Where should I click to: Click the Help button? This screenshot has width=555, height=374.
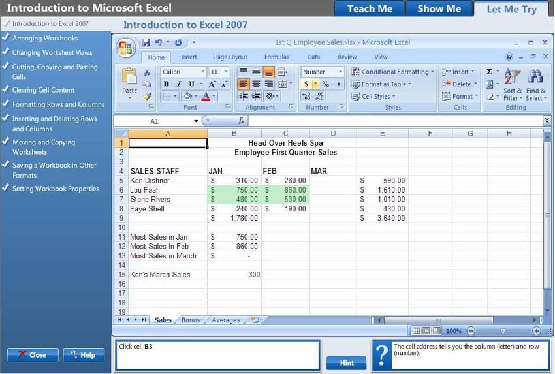[84, 355]
